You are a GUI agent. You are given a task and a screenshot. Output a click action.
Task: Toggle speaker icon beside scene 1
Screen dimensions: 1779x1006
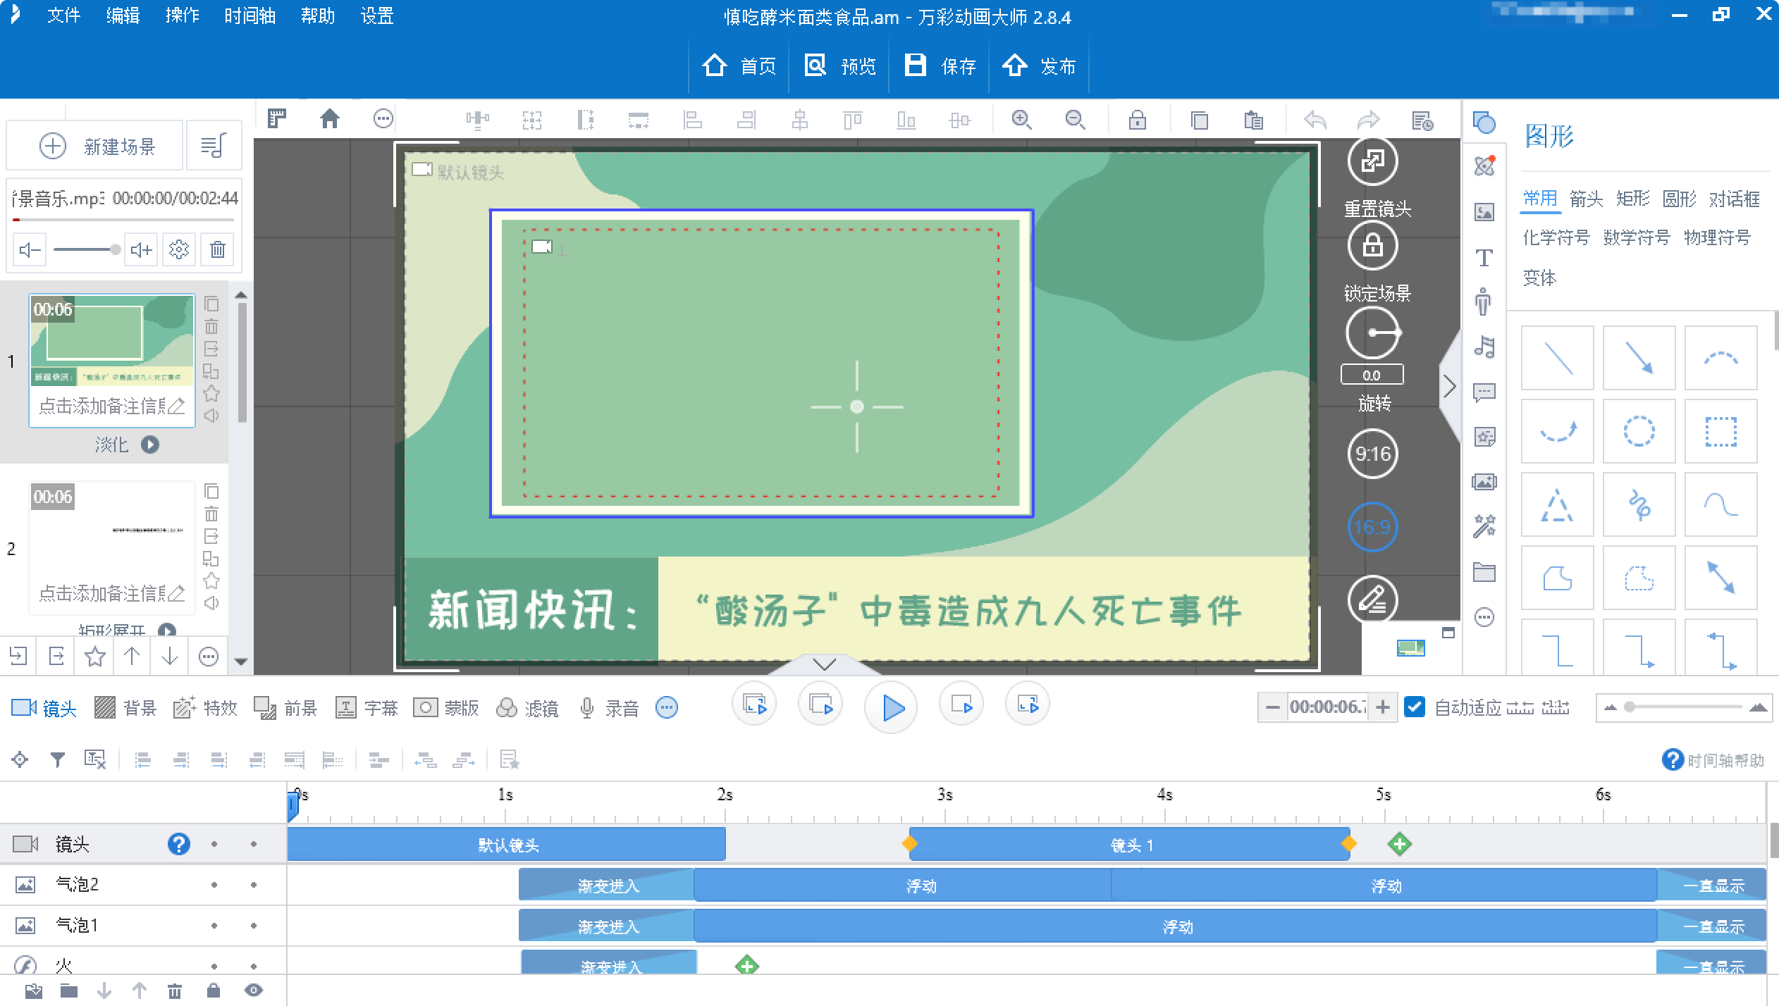211,416
